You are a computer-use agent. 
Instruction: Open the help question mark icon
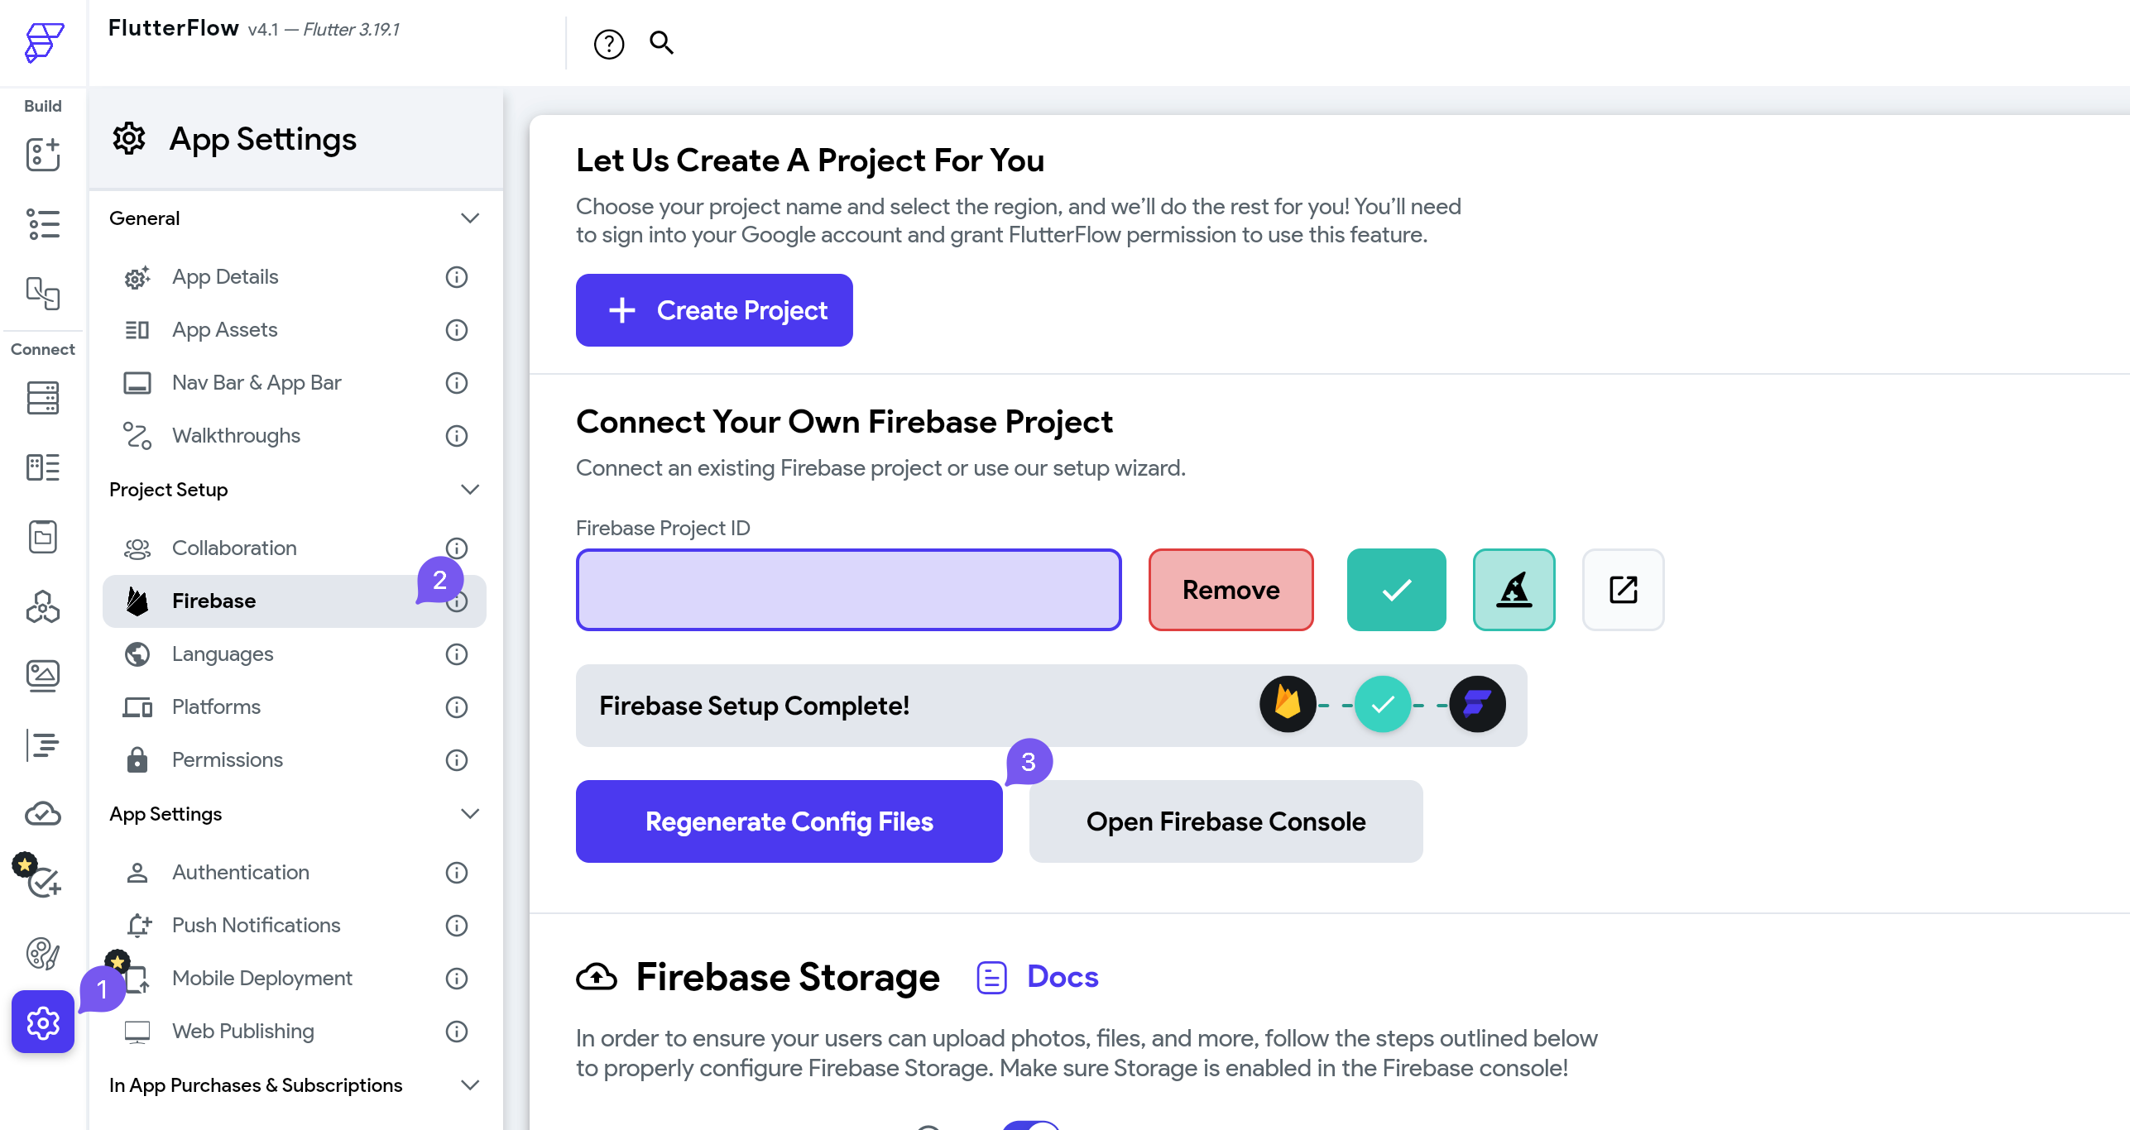[x=609, y=44]
